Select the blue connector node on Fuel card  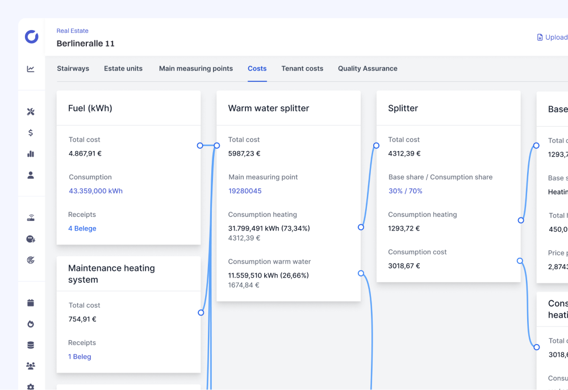200,145
